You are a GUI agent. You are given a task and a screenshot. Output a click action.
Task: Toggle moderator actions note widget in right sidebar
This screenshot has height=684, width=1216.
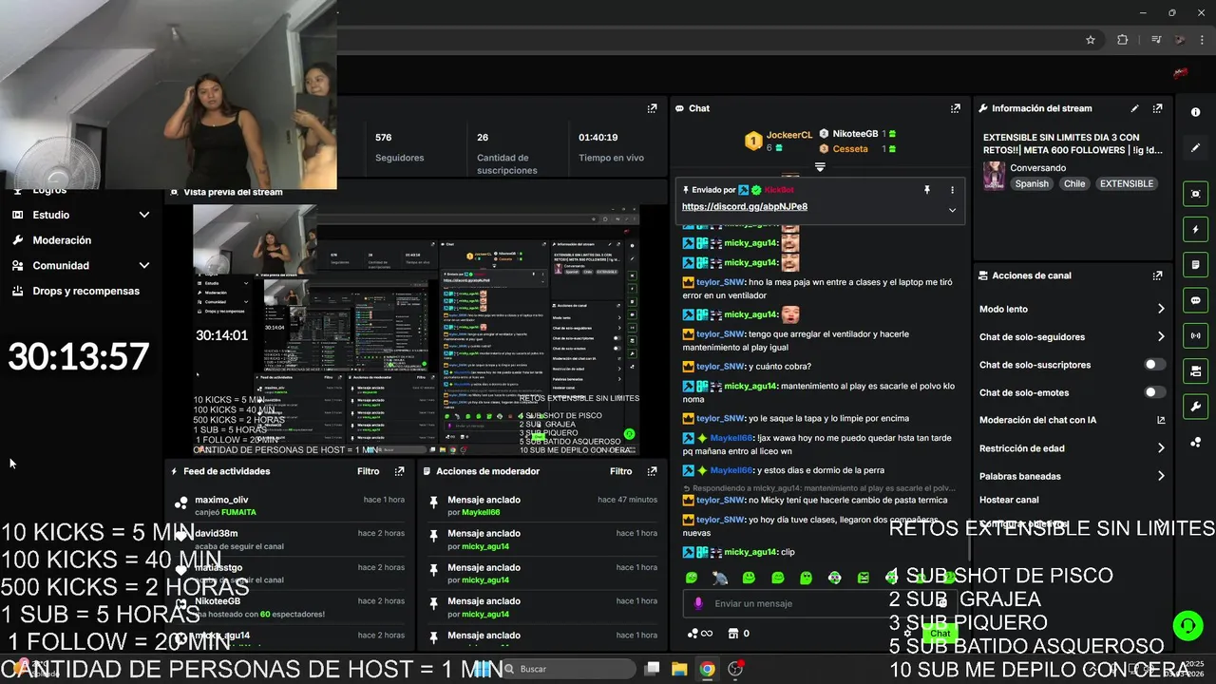pyautogui.click(x=1195, y=265)
